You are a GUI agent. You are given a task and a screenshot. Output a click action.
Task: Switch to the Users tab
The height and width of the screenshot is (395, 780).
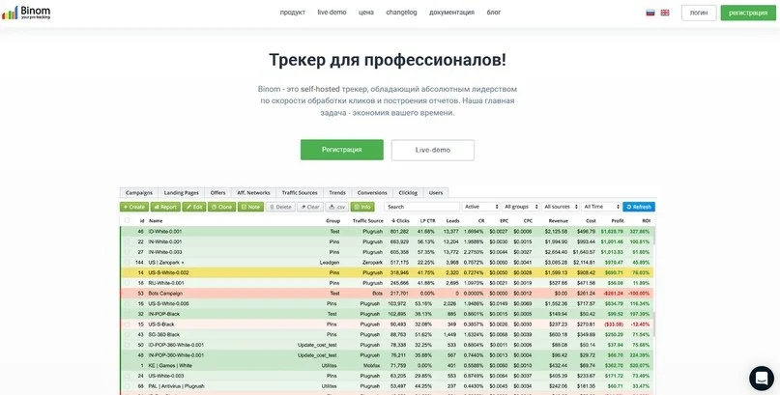pos(436,193)
